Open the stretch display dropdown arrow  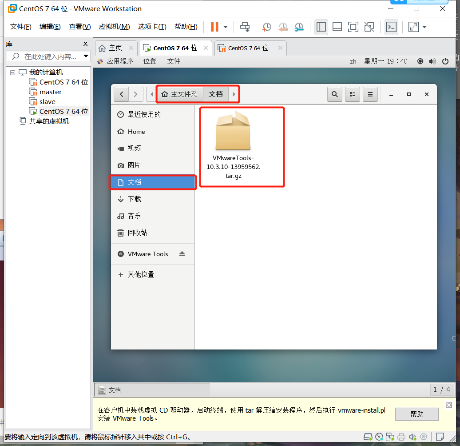click(x=424, y=27)
